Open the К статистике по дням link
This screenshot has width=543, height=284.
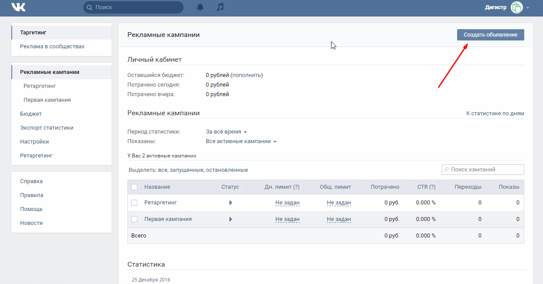(x=495, y=114)
